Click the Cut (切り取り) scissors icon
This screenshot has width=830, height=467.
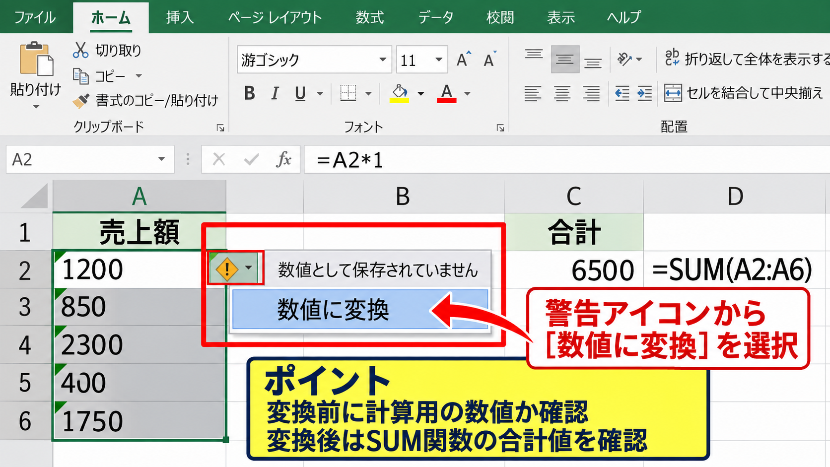(x=80, y=50)
